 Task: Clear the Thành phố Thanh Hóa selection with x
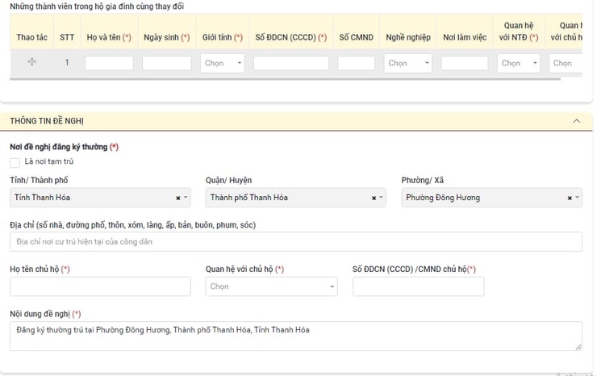pyautogui.click(x=374, y=198)
